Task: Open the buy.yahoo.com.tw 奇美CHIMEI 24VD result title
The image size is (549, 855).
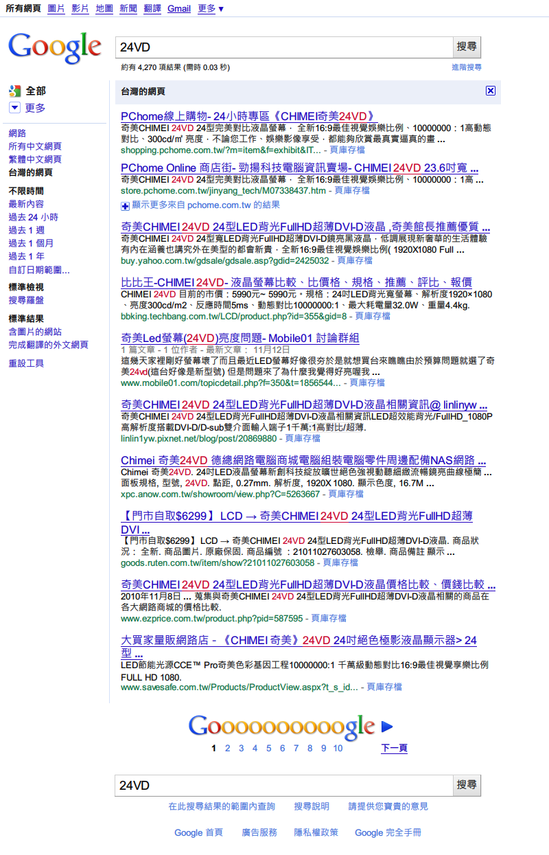Action: click(305, 227)
